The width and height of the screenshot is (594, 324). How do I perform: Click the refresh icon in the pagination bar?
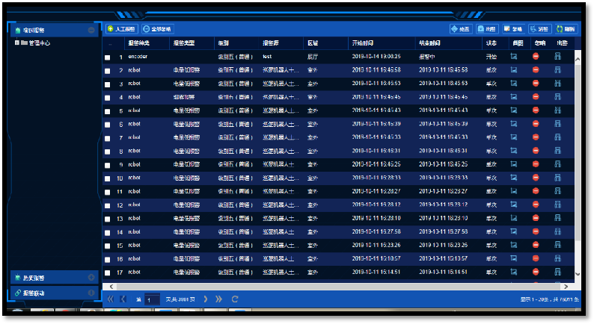(x=235, y=299)
